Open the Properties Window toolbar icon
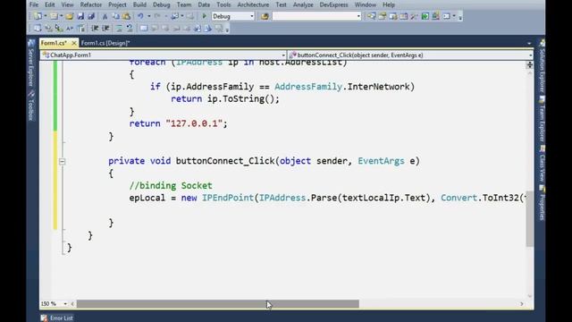This screenshot has width=572, height=322. (383, 16)
